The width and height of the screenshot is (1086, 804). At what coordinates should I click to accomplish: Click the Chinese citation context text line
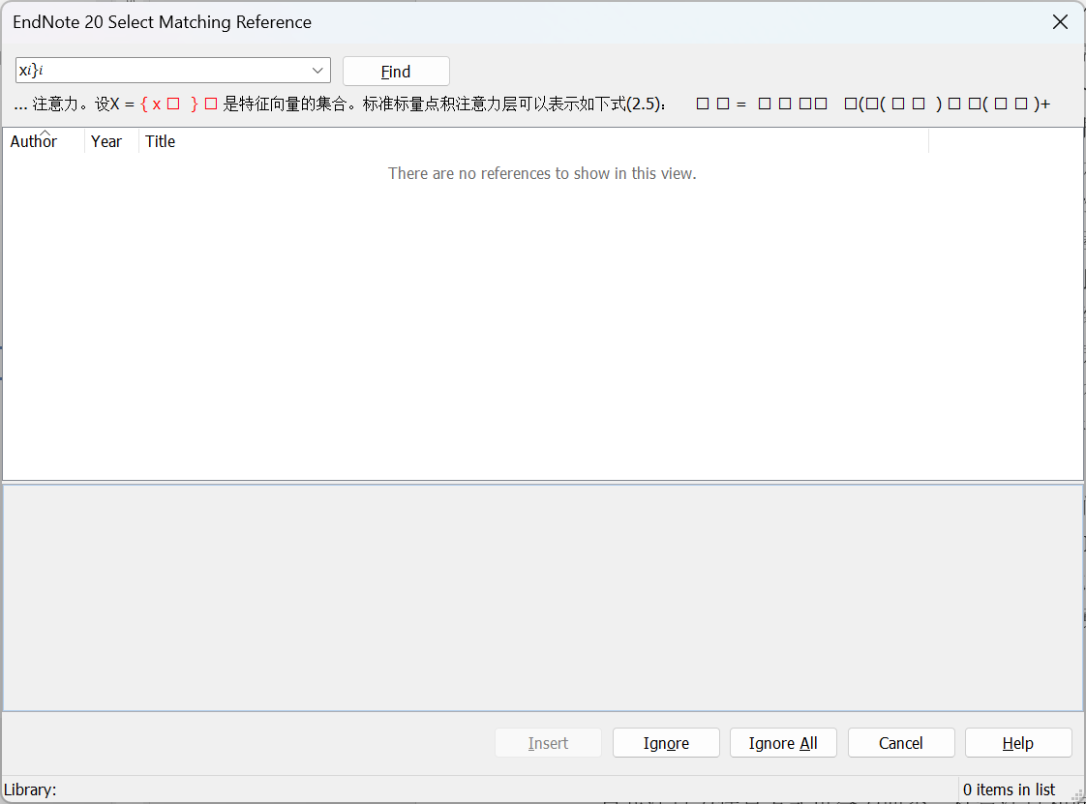[x=532, y=104]
